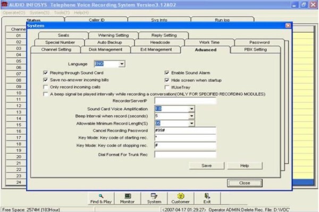The image size is (319, 212).
Task: Close the System dialog with X
Action: 288,25
